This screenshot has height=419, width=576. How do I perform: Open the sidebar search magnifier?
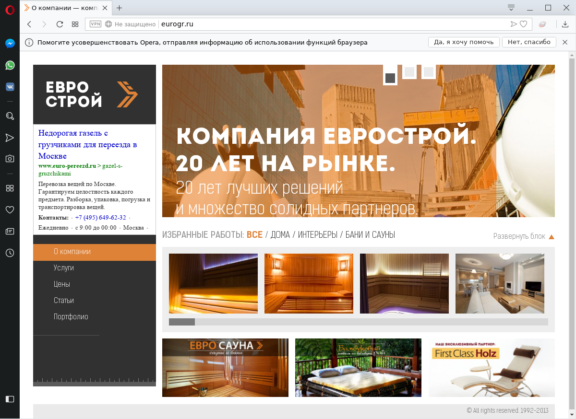point(10,116)
